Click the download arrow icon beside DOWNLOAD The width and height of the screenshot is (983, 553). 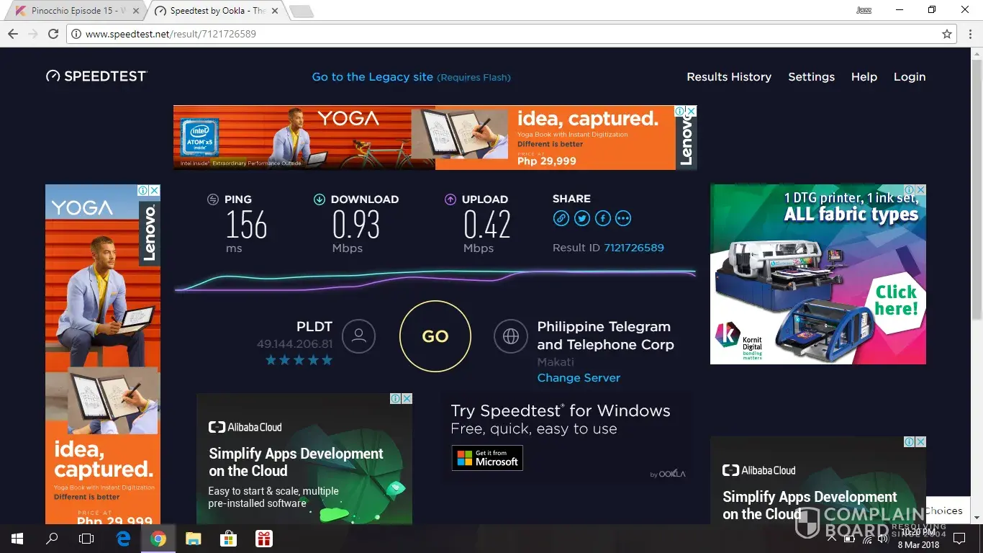point(320,199)
